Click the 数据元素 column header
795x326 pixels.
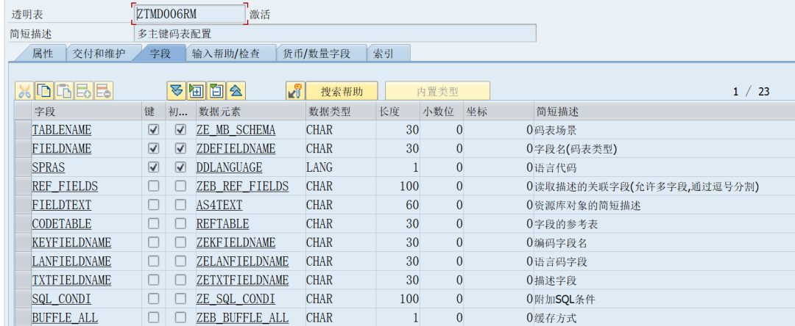[x=250, y=111]
